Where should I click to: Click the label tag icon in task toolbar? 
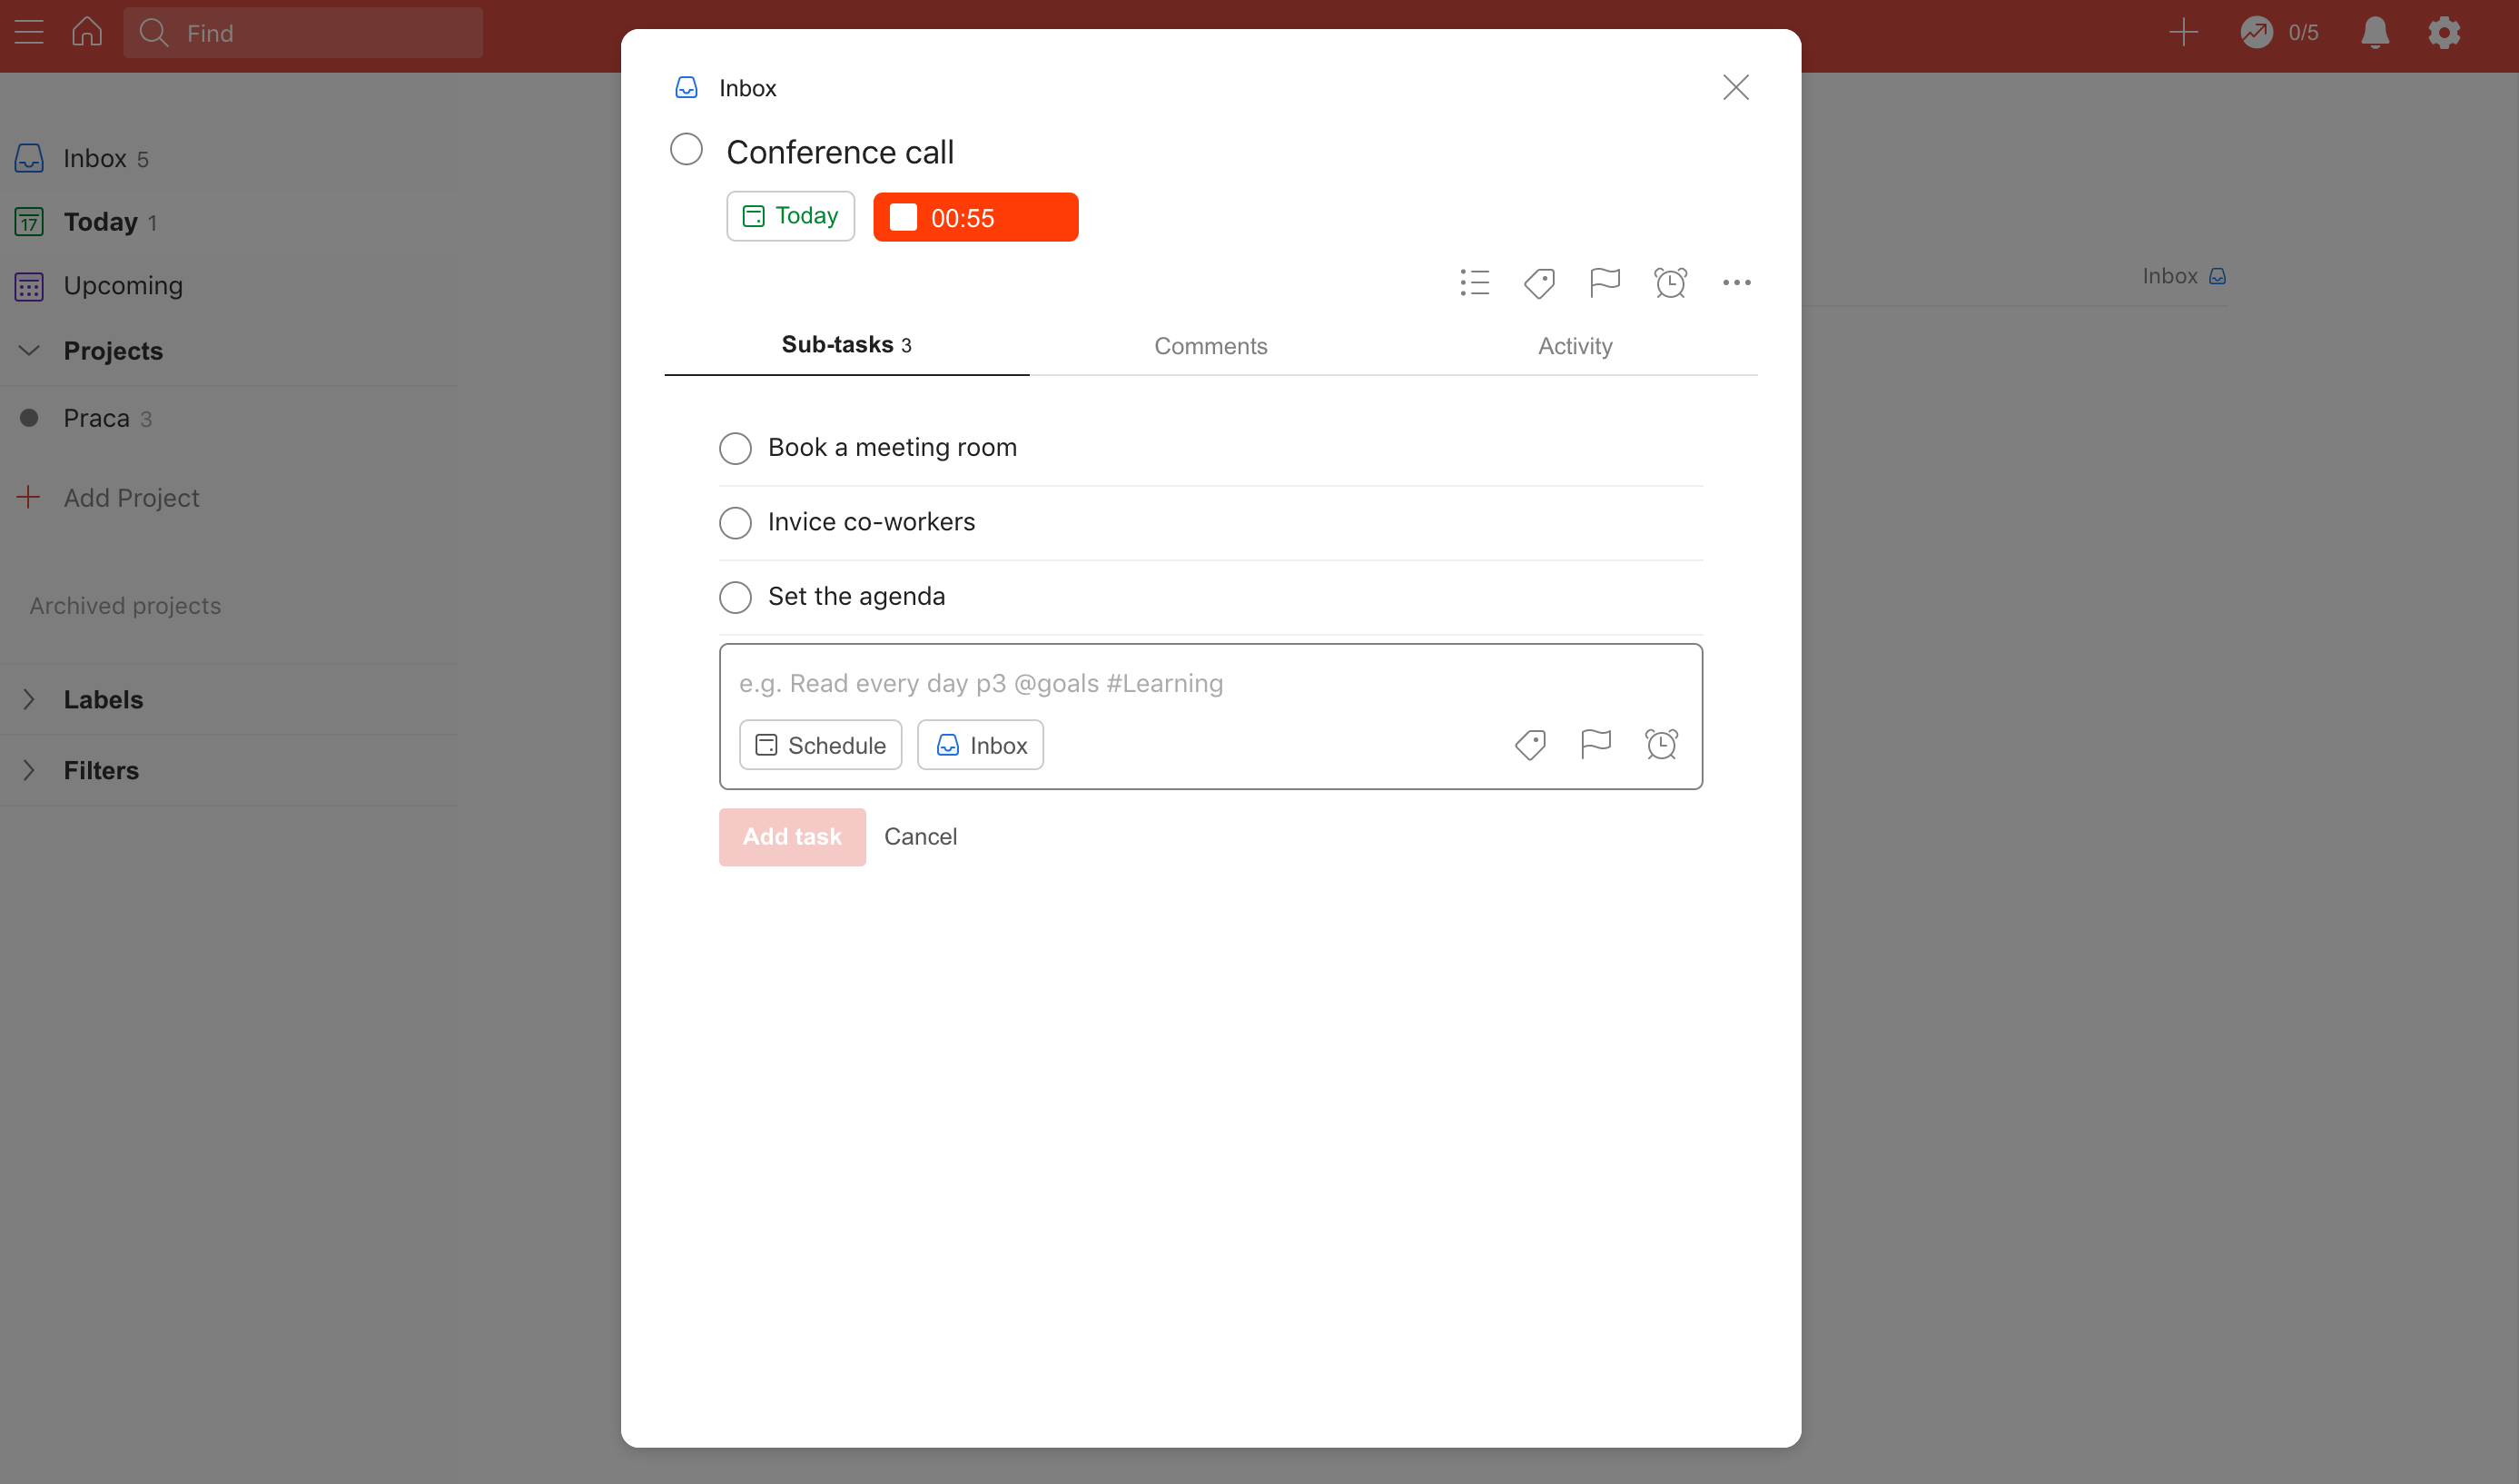[x=1539, y=283]
